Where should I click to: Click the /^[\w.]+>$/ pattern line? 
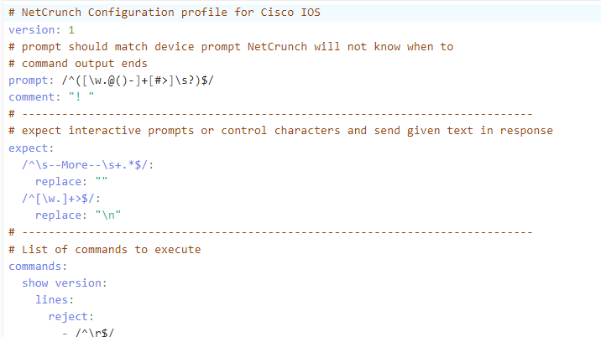(x=61, y=199)
